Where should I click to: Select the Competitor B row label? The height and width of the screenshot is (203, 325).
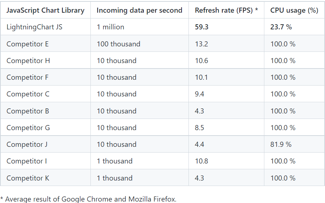click(28, 111)
